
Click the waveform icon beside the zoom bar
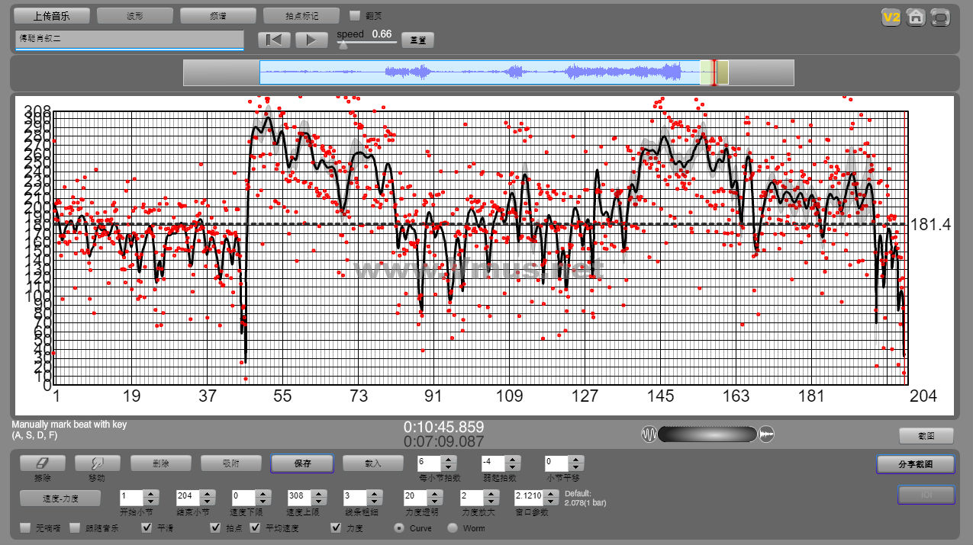tap(649, 434)
